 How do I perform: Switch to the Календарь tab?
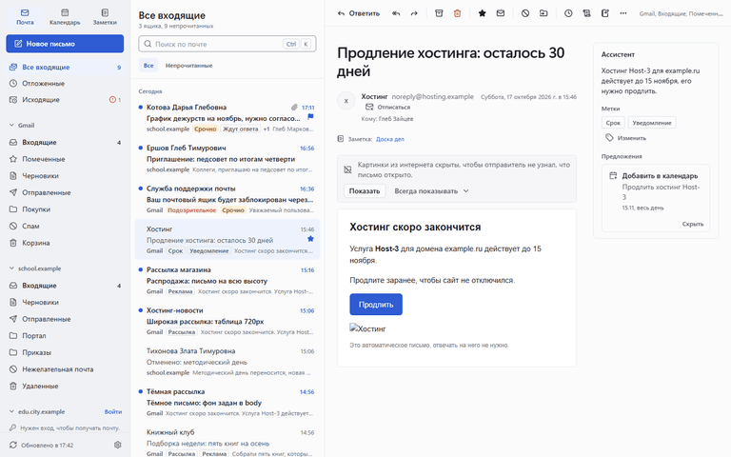[65, 17]
